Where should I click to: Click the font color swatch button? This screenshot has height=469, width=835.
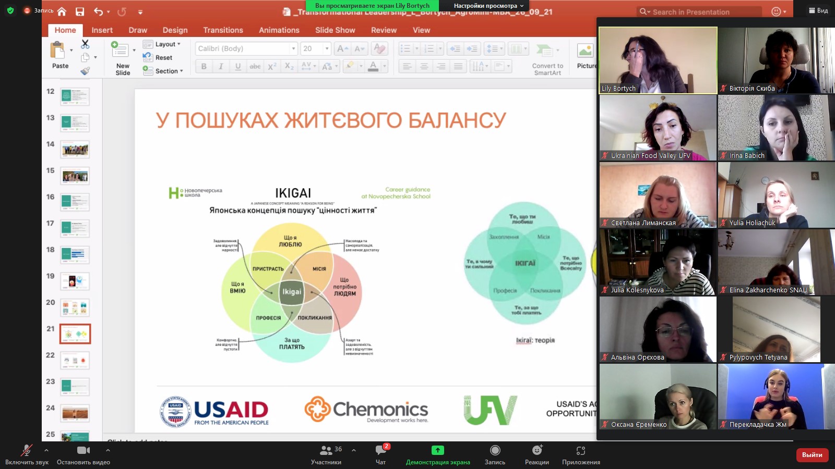pyautogui.click(x=373, y=66)
